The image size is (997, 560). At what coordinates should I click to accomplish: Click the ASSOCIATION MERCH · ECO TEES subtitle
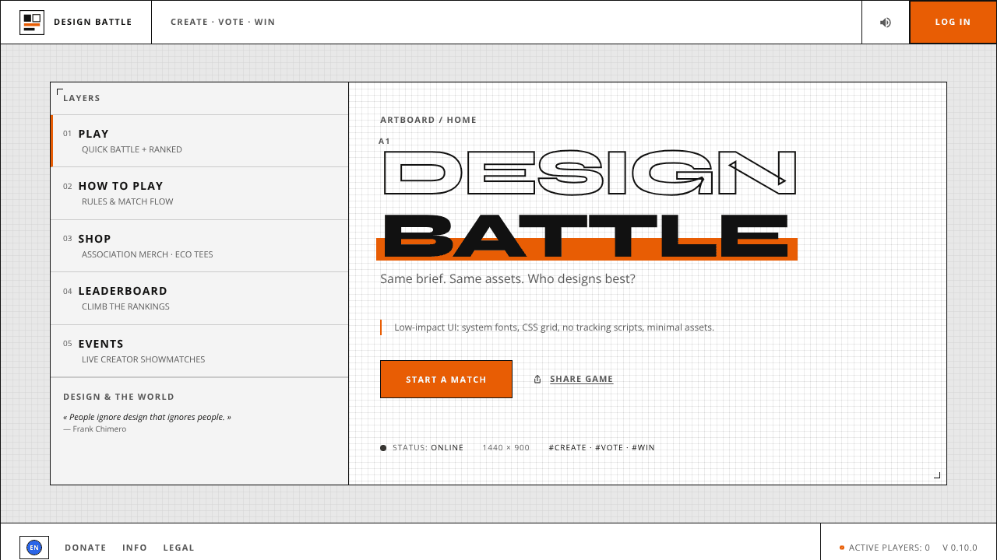(x=147, y=254)
